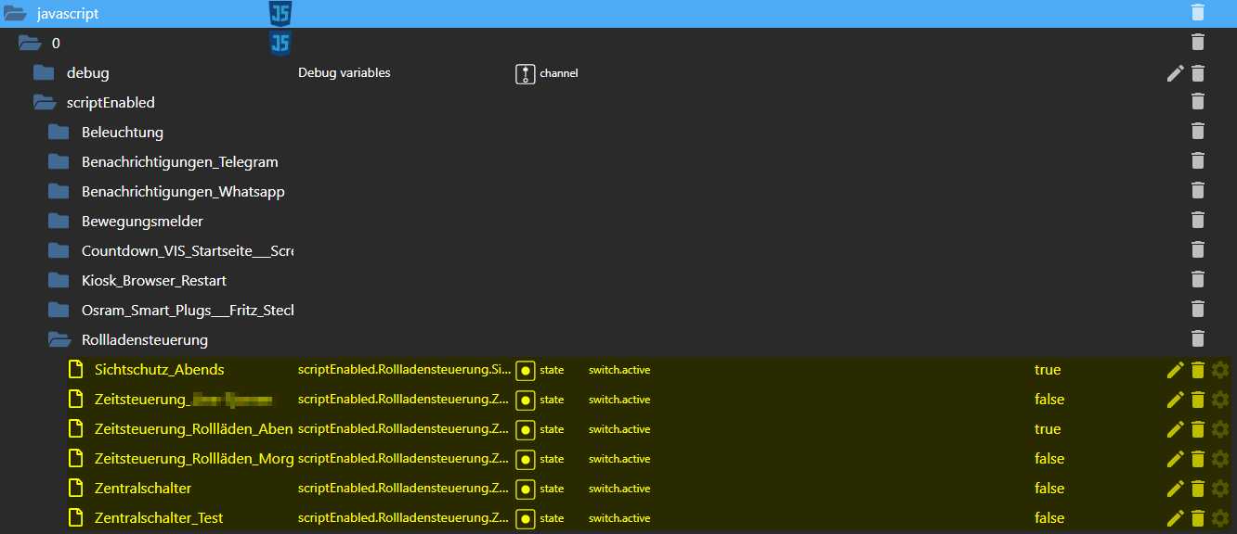Expand the Osram_Smart_Plugs folder
The height and width of the screenshot is (534, 1237).
(x=59, y=310)
